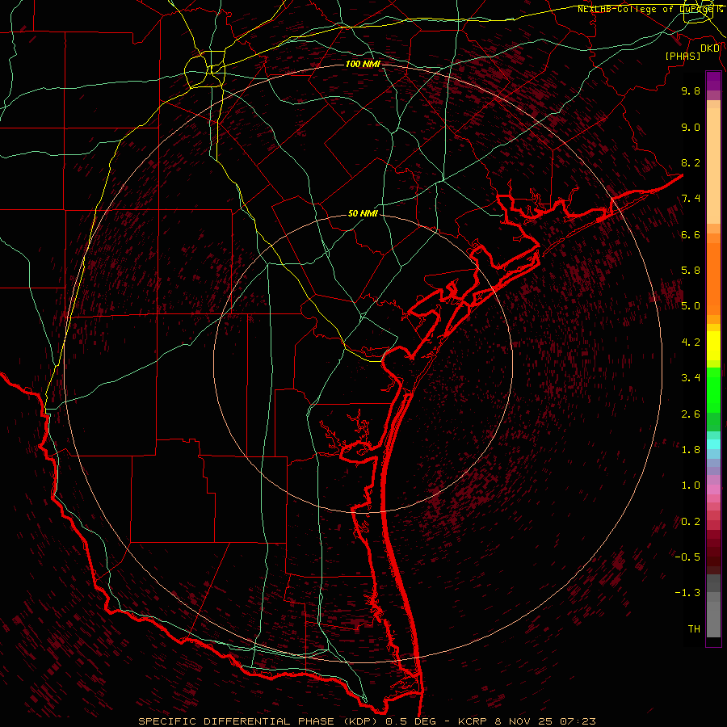The height and width of the screenshot is (727, 727).
Task: Select the purple swatch atop the color scale
Action: (x=713, y=81)
